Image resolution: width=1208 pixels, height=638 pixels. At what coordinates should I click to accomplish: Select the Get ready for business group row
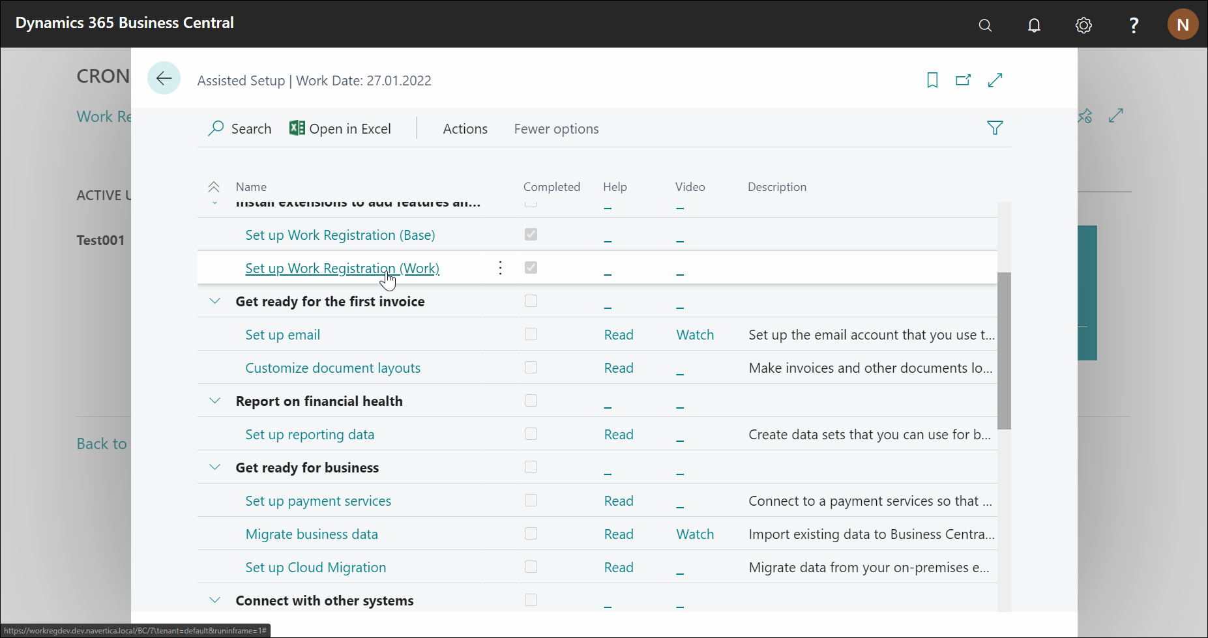[x=597, y=467]
